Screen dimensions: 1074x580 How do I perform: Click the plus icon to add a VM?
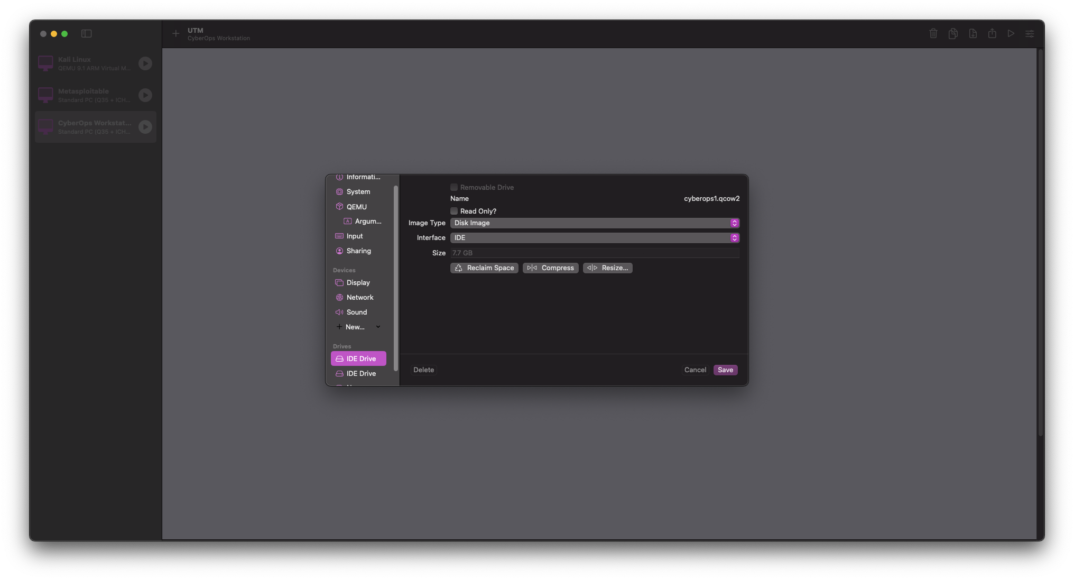pyautogui.click(x=176, y=33)
